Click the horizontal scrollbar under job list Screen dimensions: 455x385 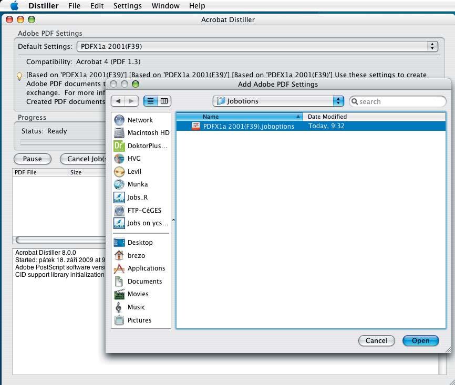pos(60,240)
